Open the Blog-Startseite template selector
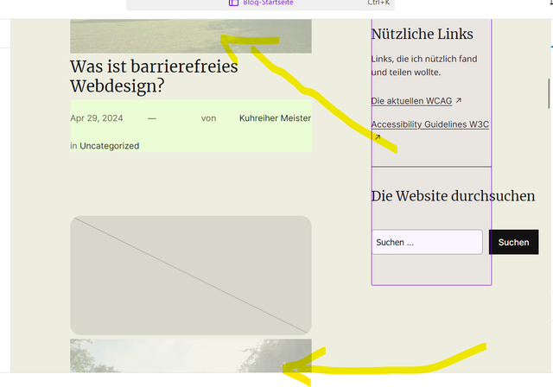Screen dimensions: 553x387 (x=260, y=4)
